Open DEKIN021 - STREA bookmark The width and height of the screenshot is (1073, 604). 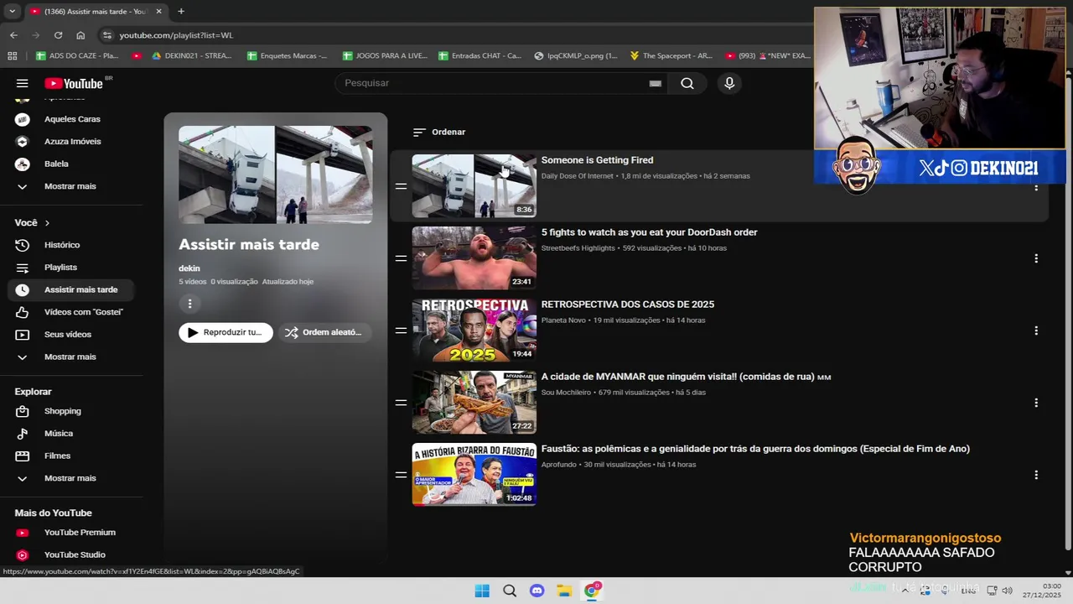click(x=192, y=56)
